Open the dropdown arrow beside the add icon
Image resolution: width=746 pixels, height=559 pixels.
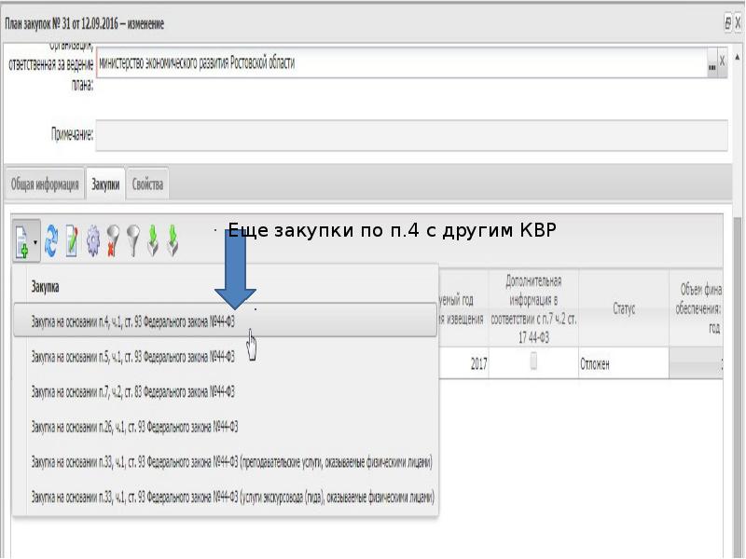tap(35, 242)
